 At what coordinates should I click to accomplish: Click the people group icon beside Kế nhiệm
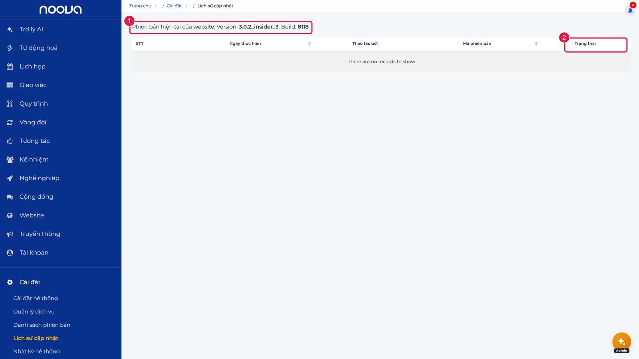(10, 160)
